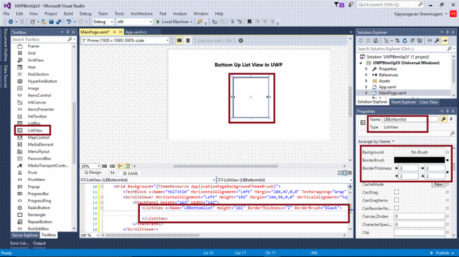The height and width of the screenshot is (257, 459).
Task: Refresh the Solution Explorer
Action: coord(405,41)
